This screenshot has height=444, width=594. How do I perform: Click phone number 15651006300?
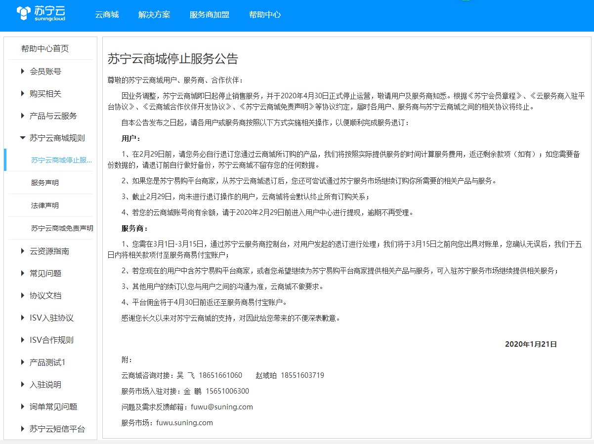pyautogui.click(x=227, y=391)
